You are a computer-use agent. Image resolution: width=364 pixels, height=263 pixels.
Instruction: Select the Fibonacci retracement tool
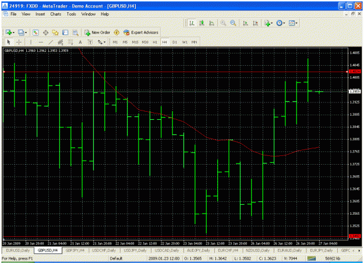point(70,42)
